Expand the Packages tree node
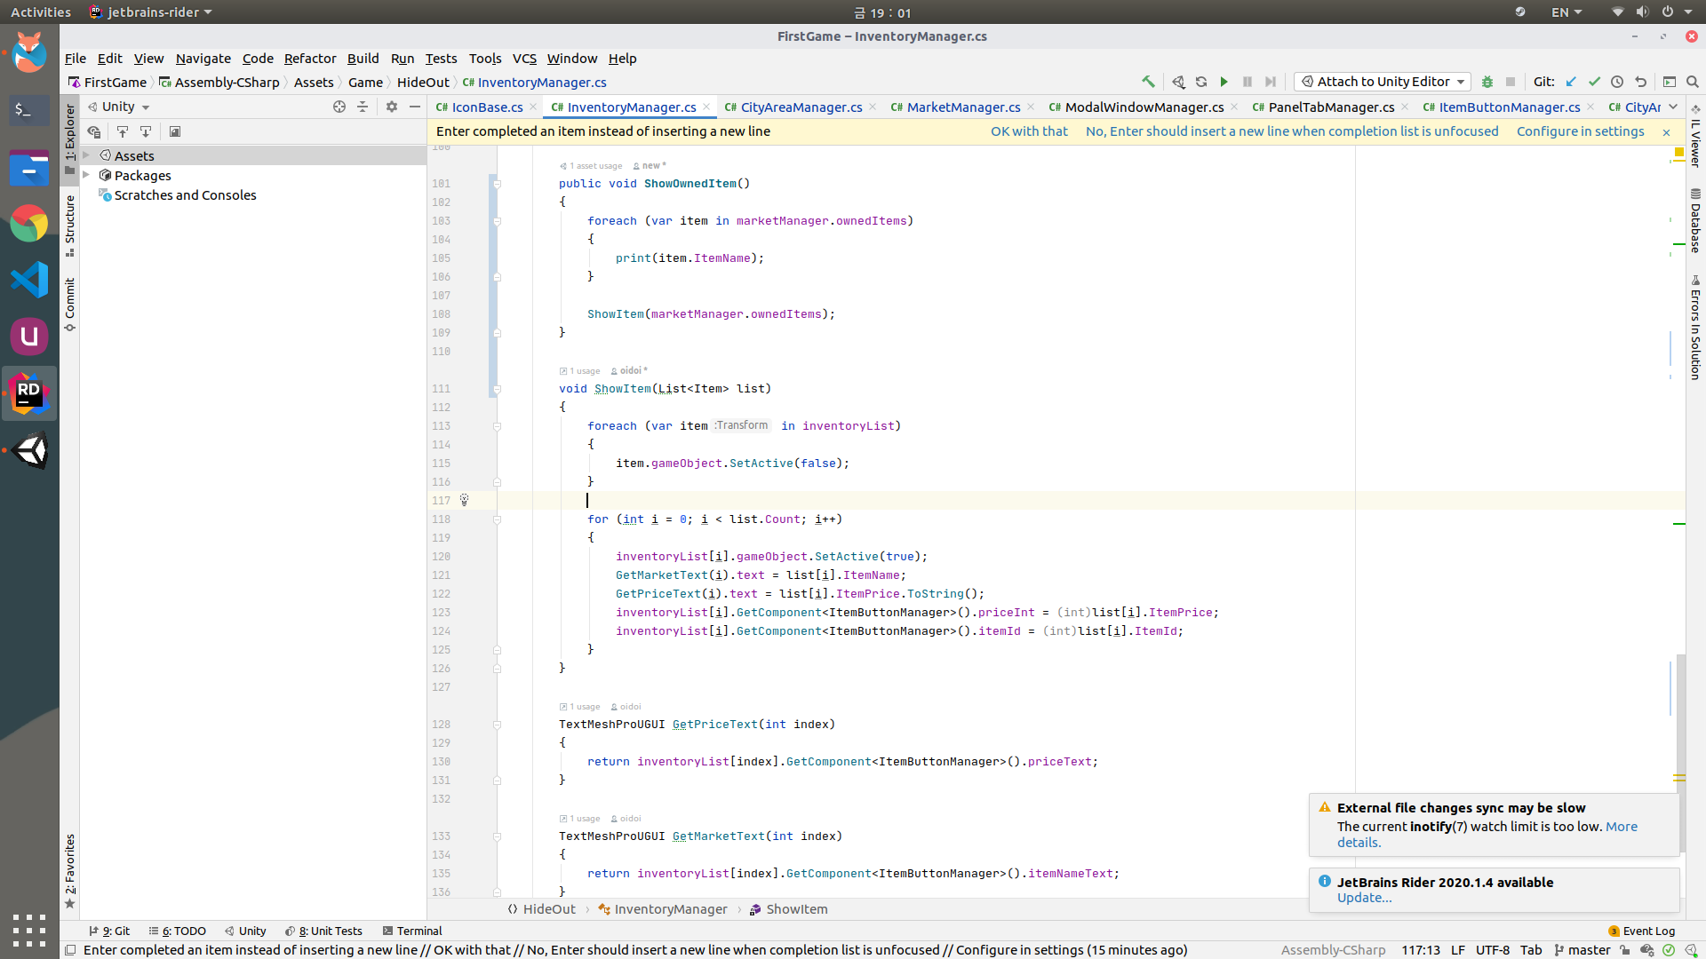The image size is (1706, 959). click(x=87, y=175)
